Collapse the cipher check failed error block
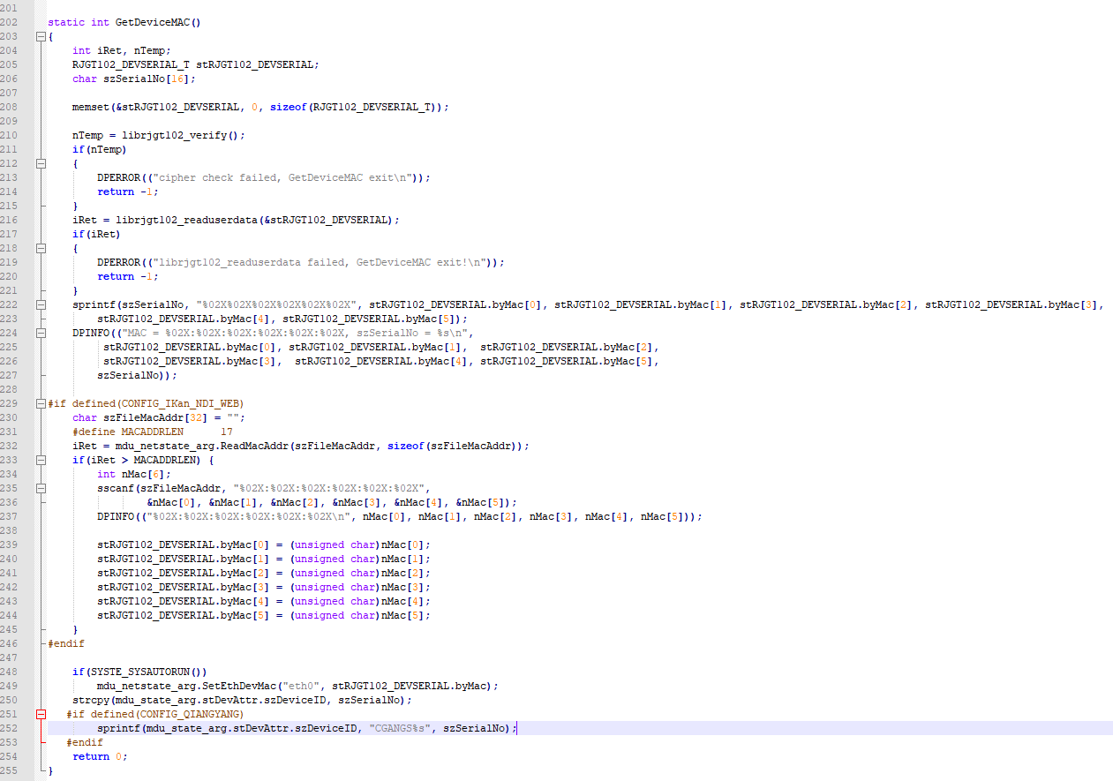This screenshot has width=1113, height=781. [x=41, y=163]
